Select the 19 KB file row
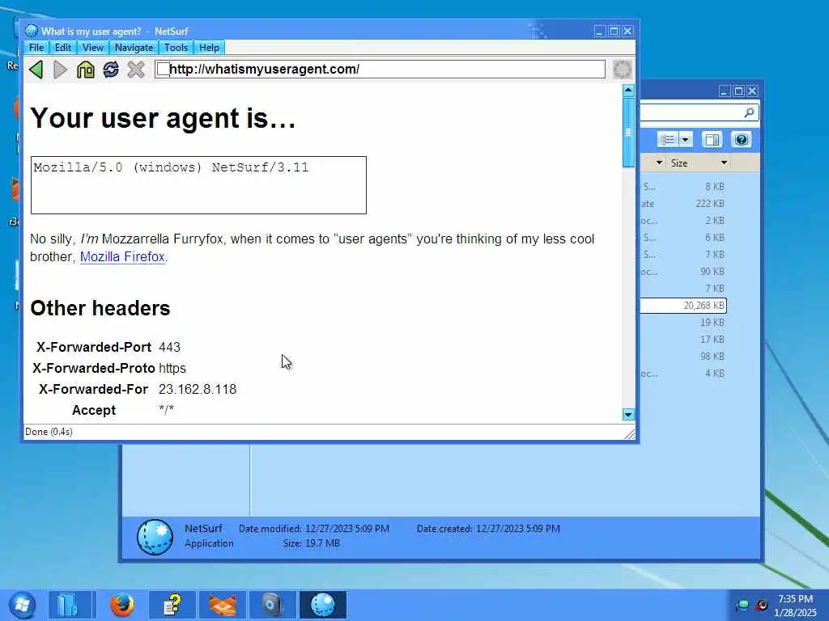The width and height of the screenshot is (829, 621). point(683,322)
